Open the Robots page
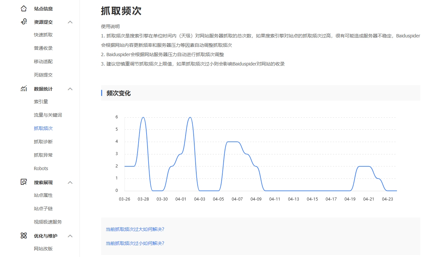434x257 pixels. pos(41,168)
